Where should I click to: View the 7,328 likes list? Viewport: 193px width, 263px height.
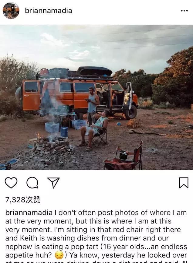click(x=23, y=200)
